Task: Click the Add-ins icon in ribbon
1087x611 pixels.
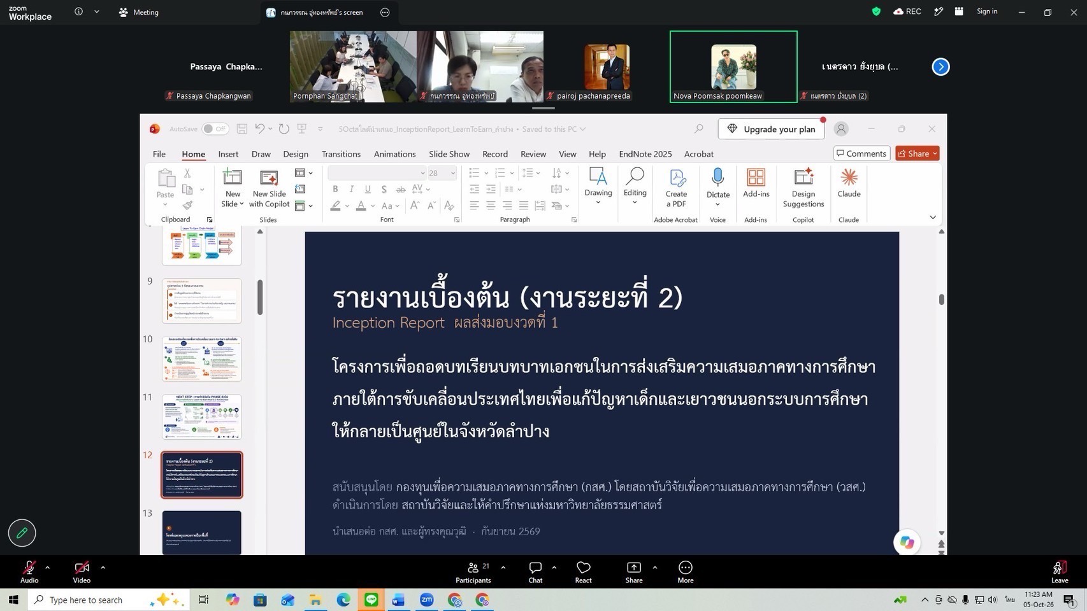Action: 756,178
